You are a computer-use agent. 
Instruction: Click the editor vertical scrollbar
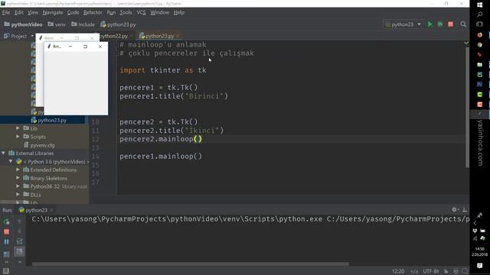(x=467, y=108)
